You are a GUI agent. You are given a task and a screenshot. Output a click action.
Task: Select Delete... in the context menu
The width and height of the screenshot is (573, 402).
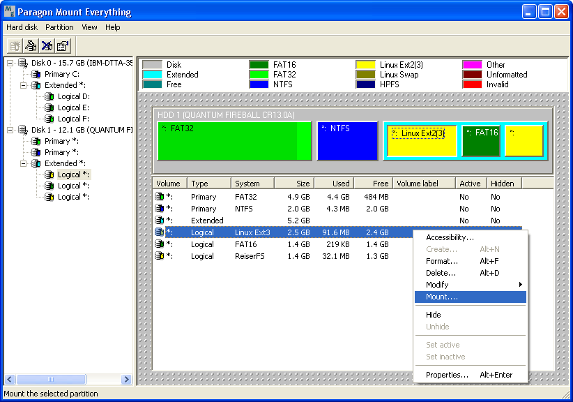click(x=471, y=273)
